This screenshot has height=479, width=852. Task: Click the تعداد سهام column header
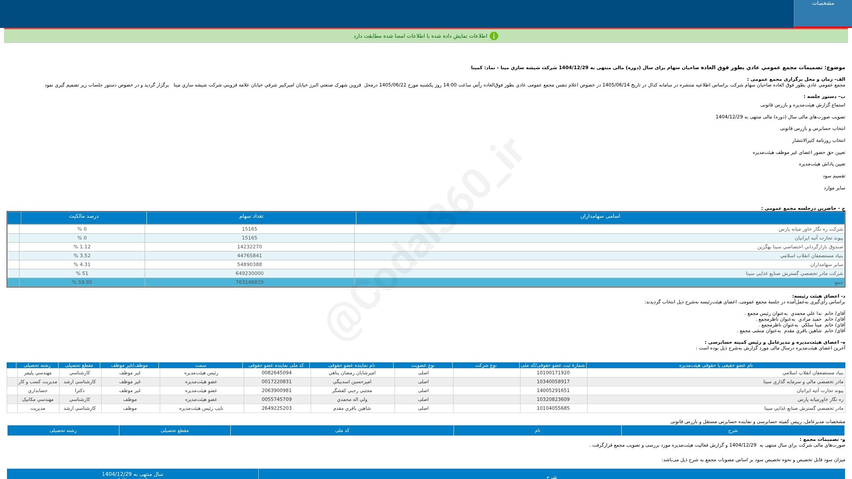pyautogui.click(x=251, y=217)
